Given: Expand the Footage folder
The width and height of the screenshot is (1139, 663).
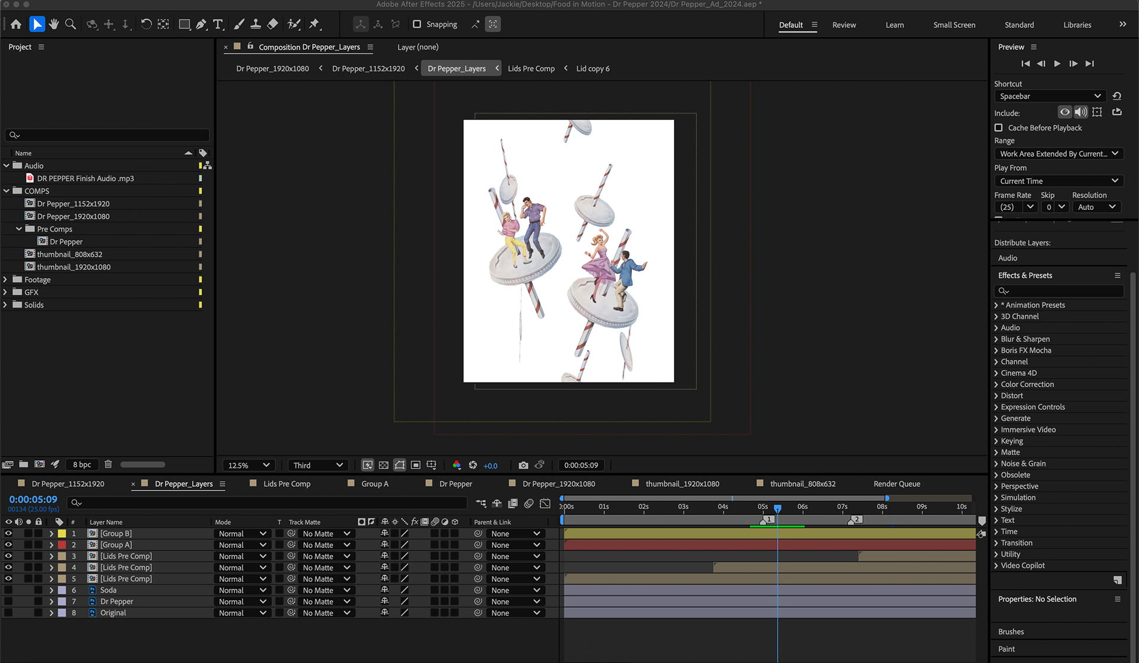Looking at the screenshot, I should pyautogui.click(x=6, y=280).
